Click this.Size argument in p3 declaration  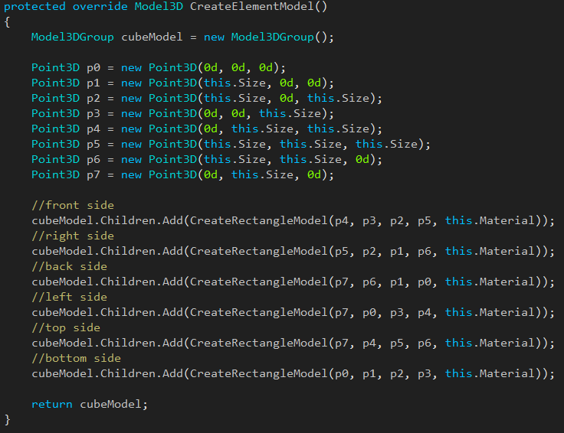pos(290,113)
